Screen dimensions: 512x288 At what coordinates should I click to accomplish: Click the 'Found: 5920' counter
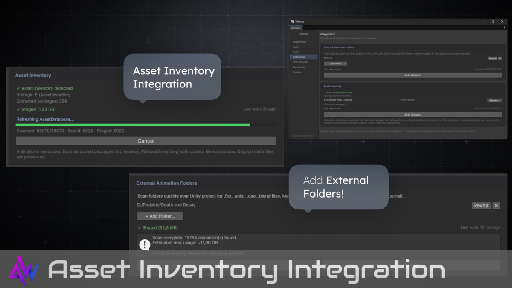pyautogui.click(x=80, y=131)
